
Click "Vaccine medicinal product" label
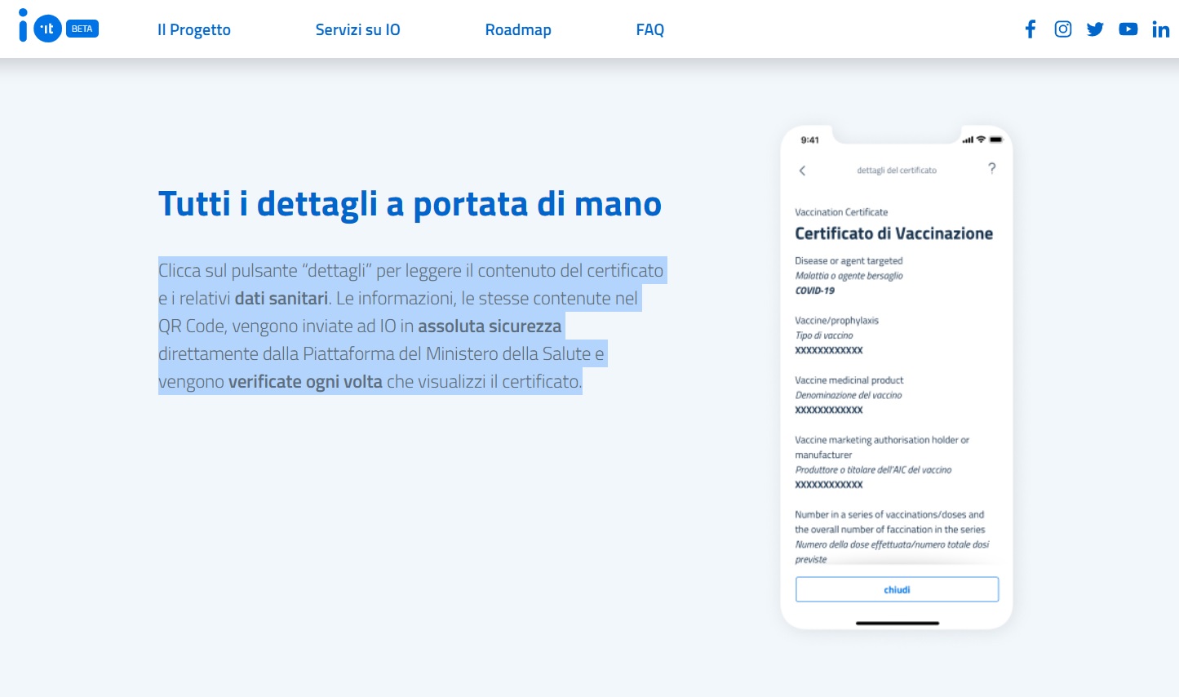pos(849,380)
